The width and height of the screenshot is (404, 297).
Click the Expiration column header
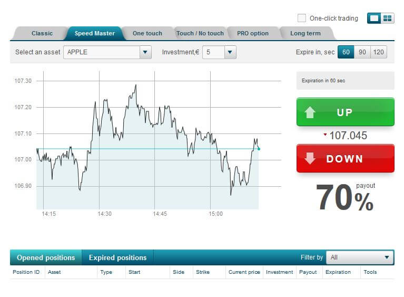338,272
